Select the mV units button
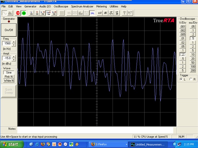198x148 pixels. pyautogui.click(x=100, y=13)
